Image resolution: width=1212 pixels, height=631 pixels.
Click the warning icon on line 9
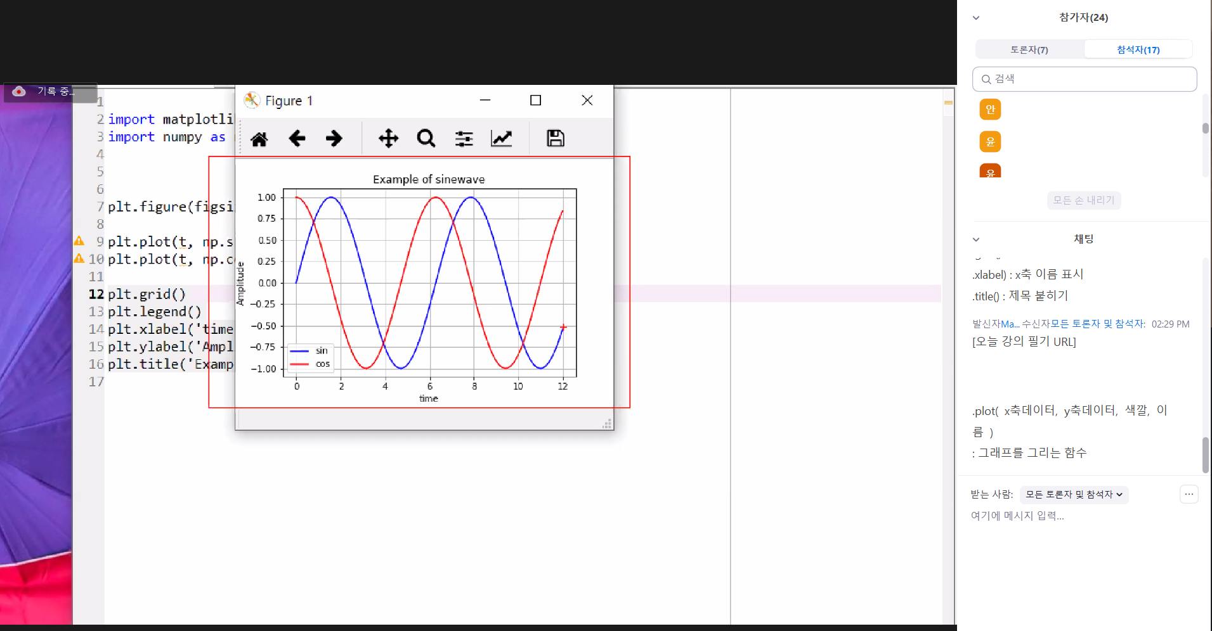tap(79, 241)
